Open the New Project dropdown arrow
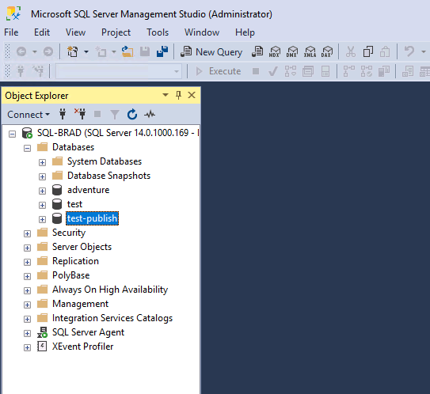Image resolution: width=430 pixels, height=394 pixels. click(86, 51)
